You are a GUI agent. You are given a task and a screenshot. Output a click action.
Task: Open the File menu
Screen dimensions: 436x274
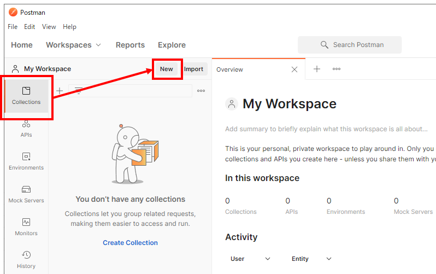pos(13,27)
